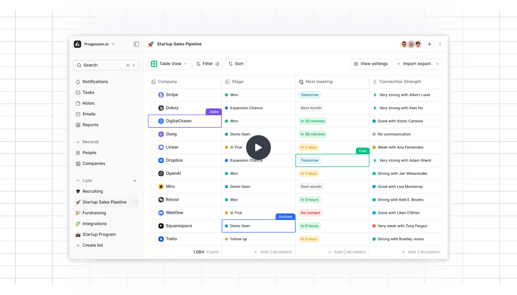
Task: Click the OpenAI company logo icon
Action: coord(161,173)
